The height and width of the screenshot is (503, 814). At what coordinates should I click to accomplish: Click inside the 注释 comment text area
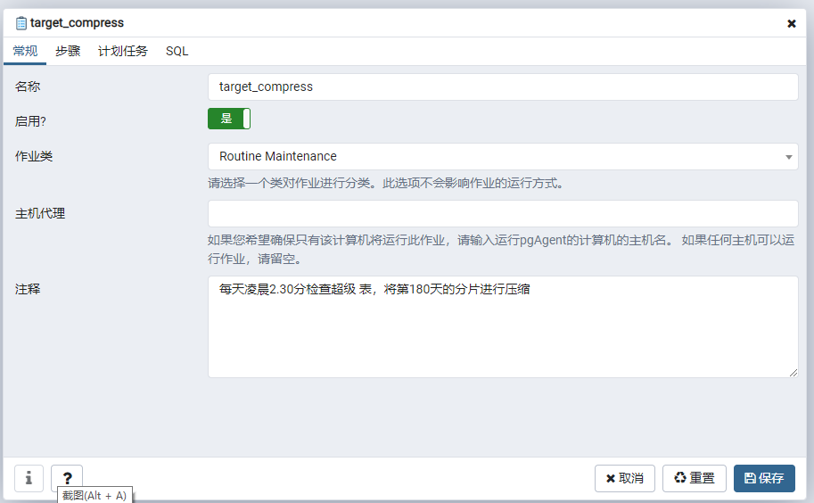pos(503,326)
